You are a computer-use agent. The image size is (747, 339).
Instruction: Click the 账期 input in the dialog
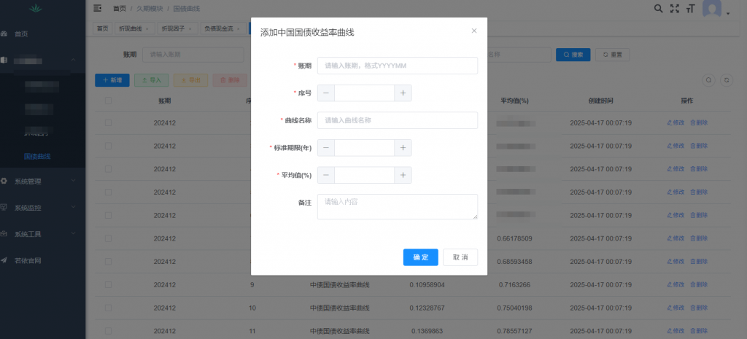pos(398,66)
